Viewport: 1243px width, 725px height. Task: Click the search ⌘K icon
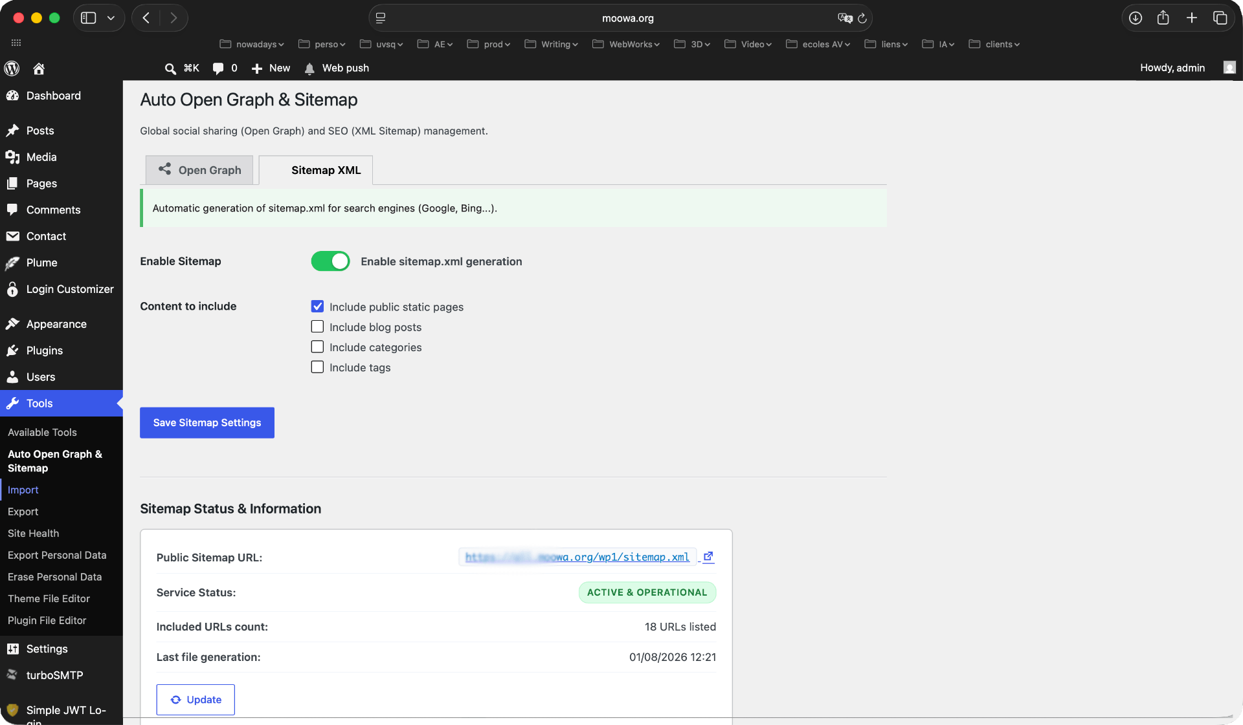170,69
